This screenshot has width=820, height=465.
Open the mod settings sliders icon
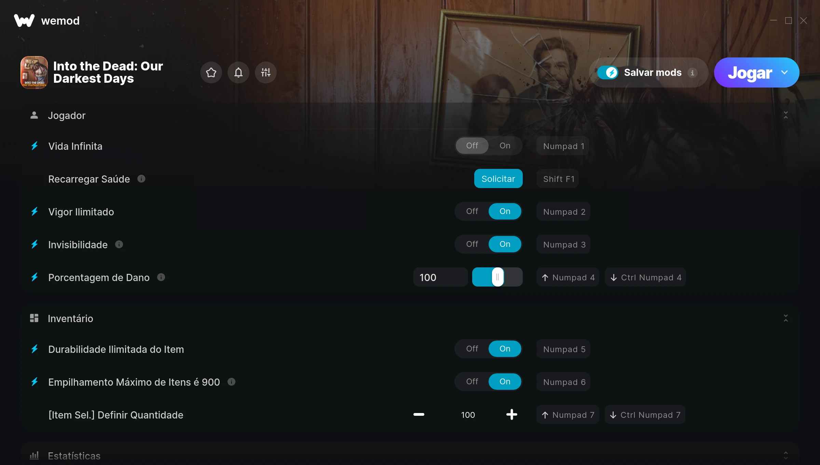pos(265,72)
